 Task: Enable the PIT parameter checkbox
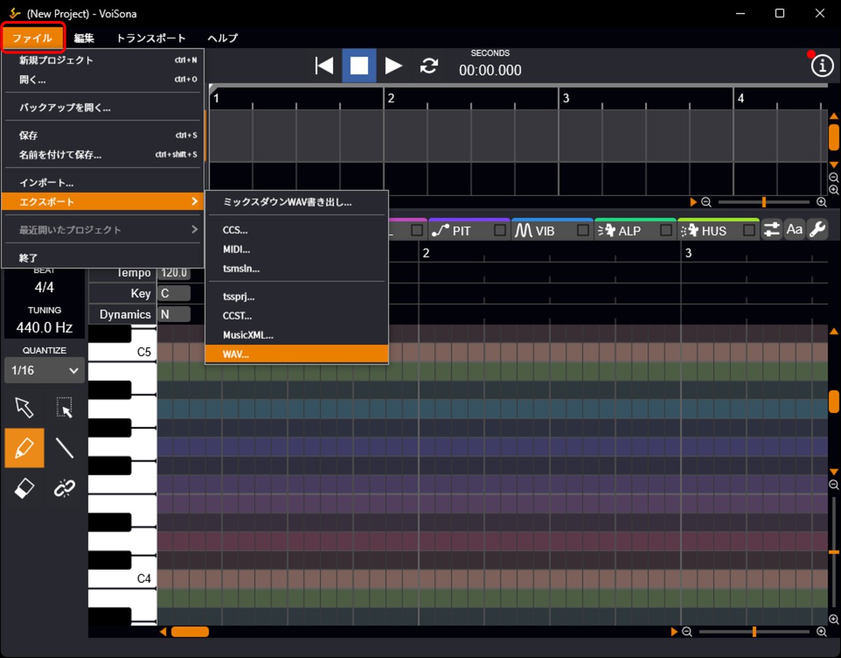(x=500, y=231)
